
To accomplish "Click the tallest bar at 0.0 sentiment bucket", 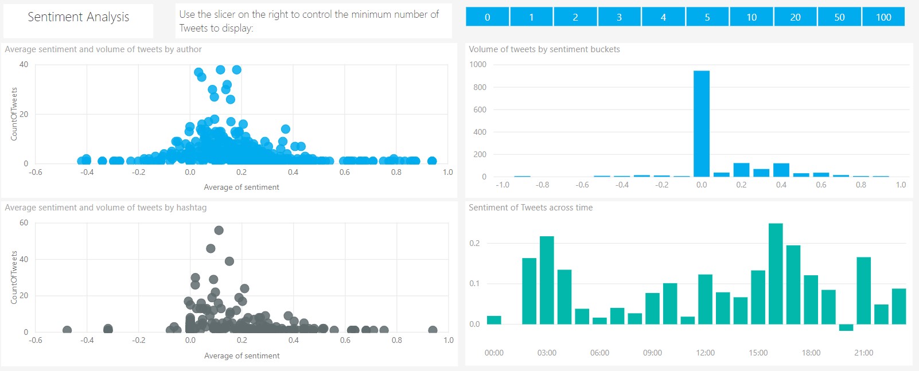I will 701,123.
